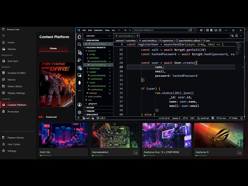This screenshot has height=186, width=248.
Task: Click the Go Back arrow in VS Code
Action: pyautogui.click(x=126, y=30)
